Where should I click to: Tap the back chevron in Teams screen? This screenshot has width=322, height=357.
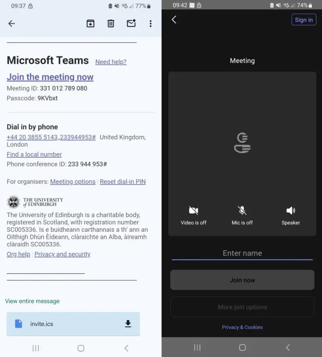(x=174, y=20)
